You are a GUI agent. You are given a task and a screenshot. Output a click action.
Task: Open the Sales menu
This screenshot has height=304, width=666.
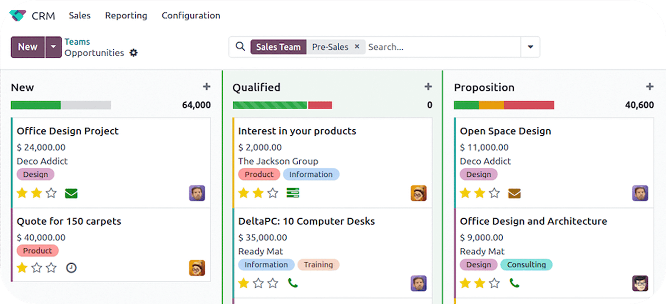[x=80, y=15]
